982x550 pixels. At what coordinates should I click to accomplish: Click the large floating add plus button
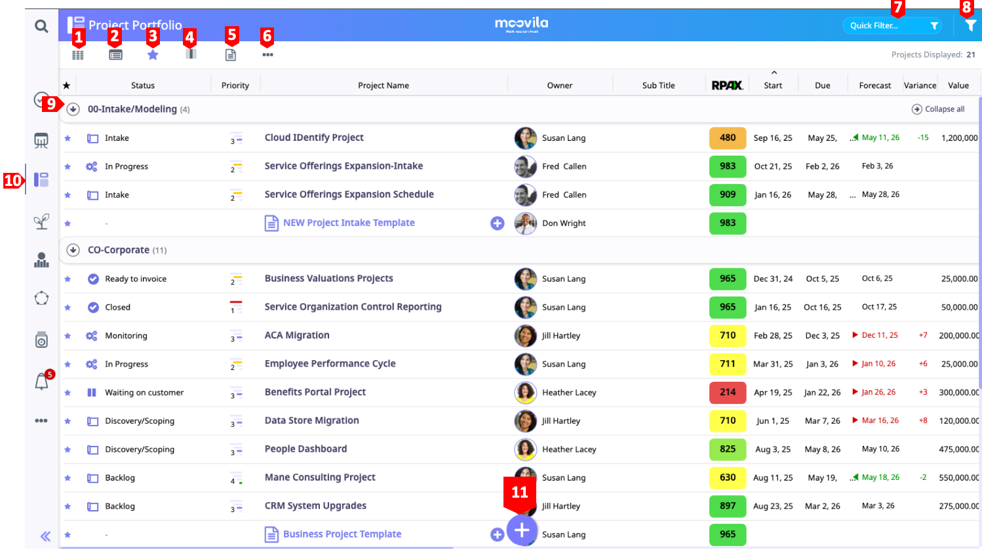522,530
